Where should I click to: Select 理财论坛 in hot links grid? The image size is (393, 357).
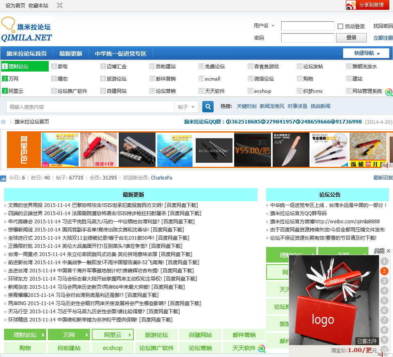pyautogui.click(x=25, y=66)
